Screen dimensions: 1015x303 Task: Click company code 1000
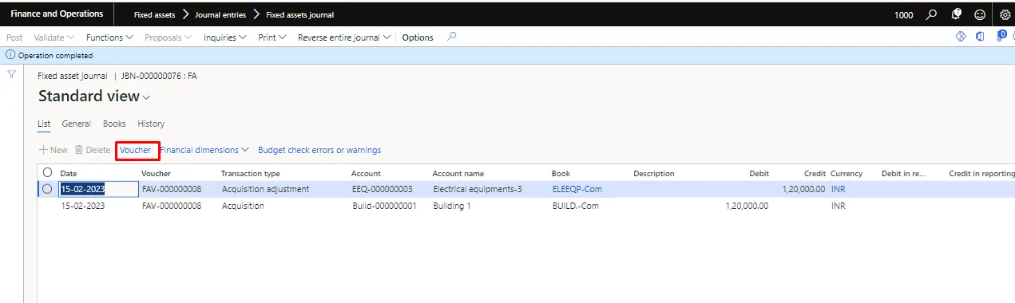pos(904,15)
